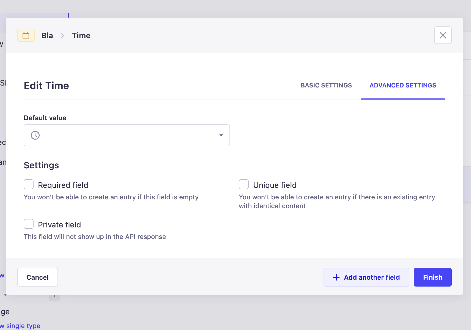The width and height of the screenshot is (471, 330).
Task: Select the Advanced Settings tab
Action: pos(403,86)
